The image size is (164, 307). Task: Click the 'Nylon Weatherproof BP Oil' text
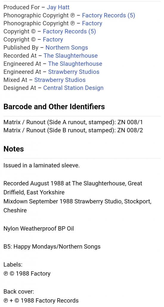(38, 228)
